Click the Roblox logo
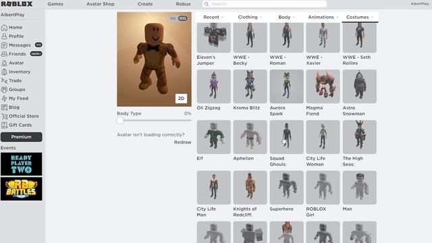Viewport: 432px width, 243px height. [17, 4]
